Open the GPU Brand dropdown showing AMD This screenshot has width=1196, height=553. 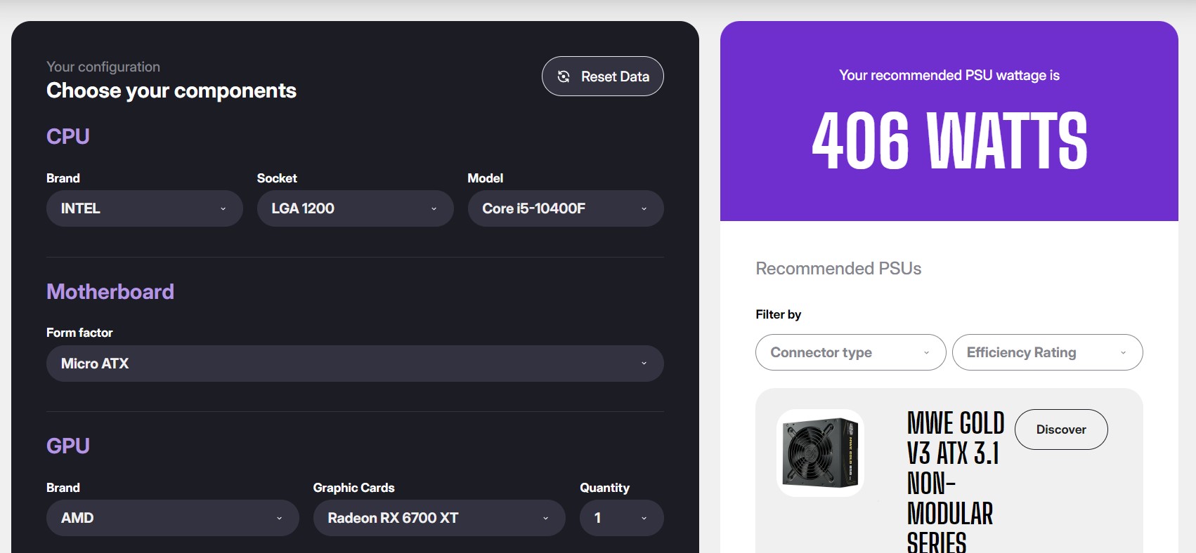point(172,518)
